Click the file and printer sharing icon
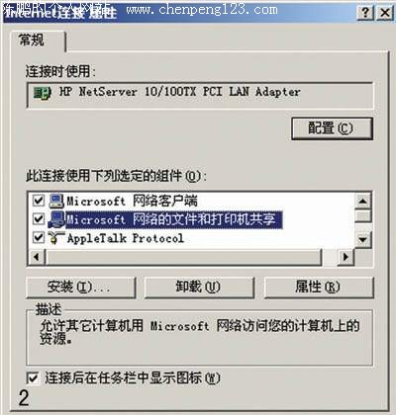Image resolution: width=396 pixels, height=415 pixels. pos(56,219)
